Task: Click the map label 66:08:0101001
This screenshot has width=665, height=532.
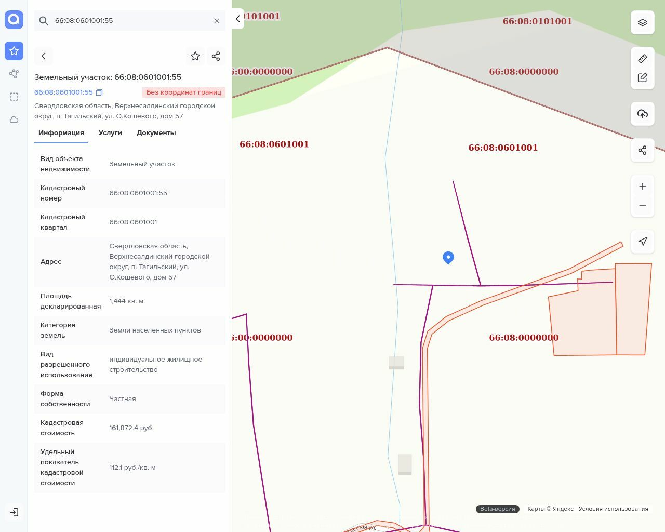Action: point(537,21)
